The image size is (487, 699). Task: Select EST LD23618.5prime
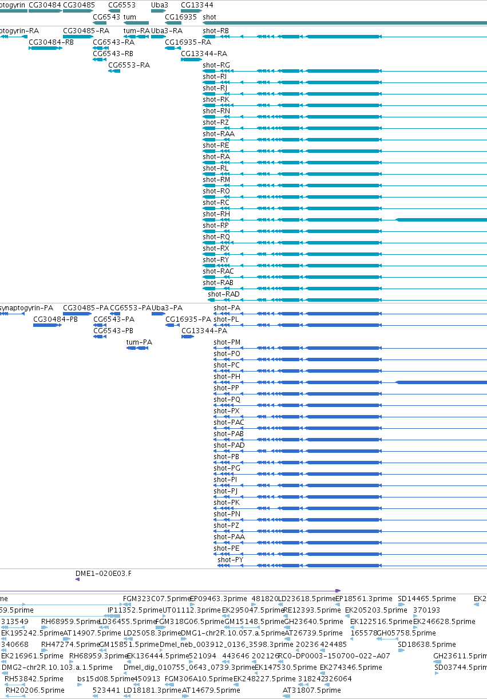[307, 599]
